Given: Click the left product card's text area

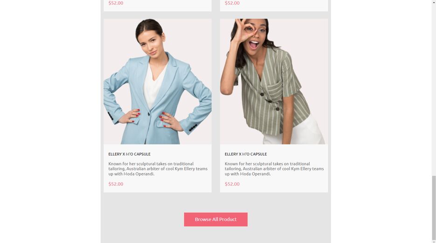Looking at the screenshot, I should click(158, 169).
